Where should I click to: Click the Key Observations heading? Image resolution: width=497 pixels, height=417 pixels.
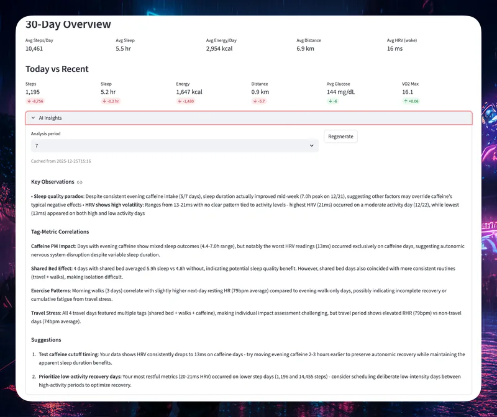coord(52,182)
